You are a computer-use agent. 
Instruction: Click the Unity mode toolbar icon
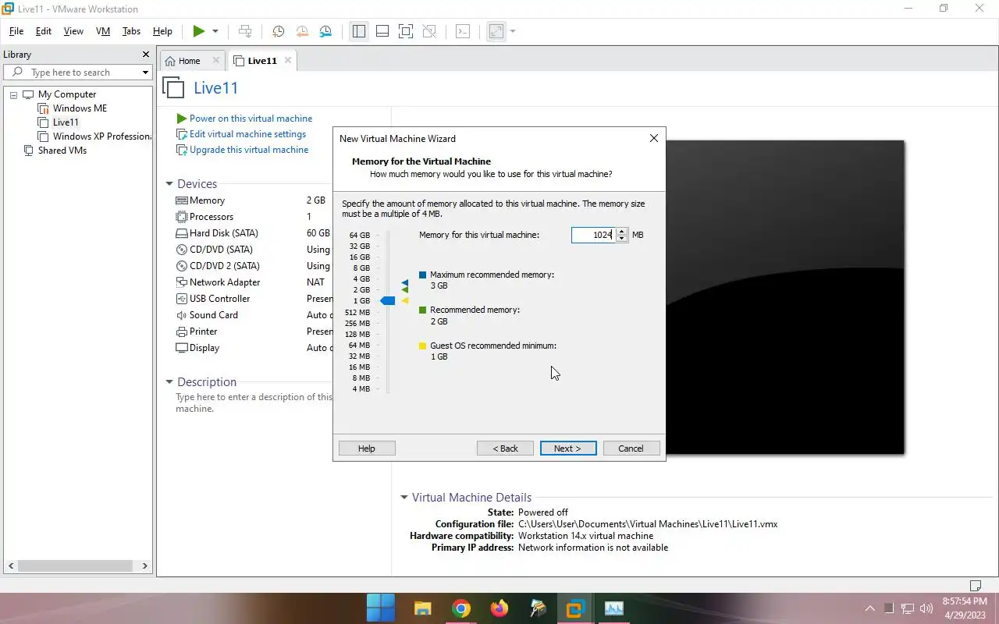[429, 31]
